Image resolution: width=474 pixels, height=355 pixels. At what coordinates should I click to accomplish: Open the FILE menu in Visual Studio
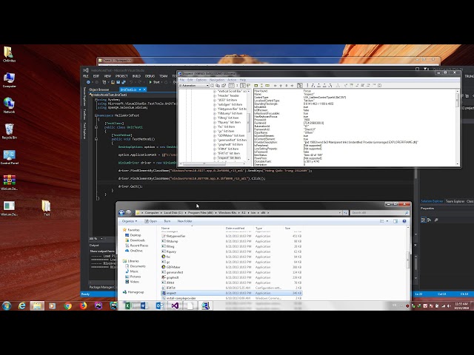[x=86, y=76]
